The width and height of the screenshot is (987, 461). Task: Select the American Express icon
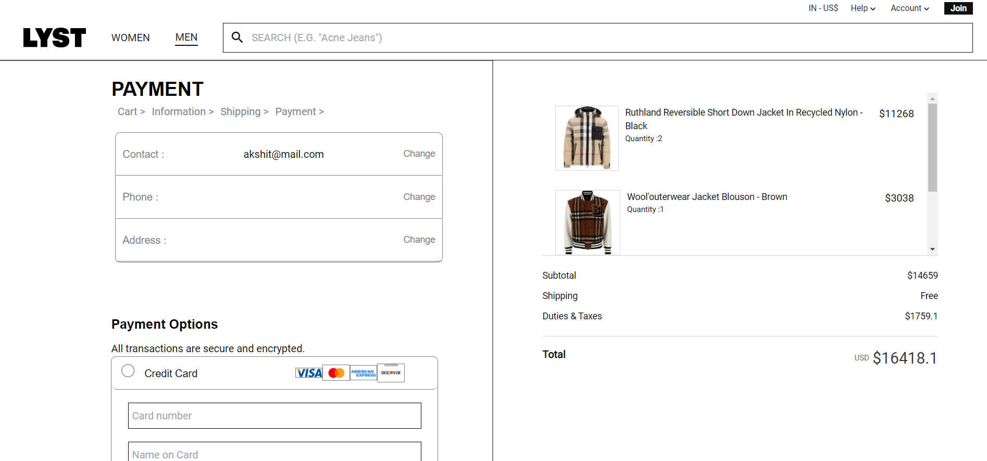click(x=363, y=373)
